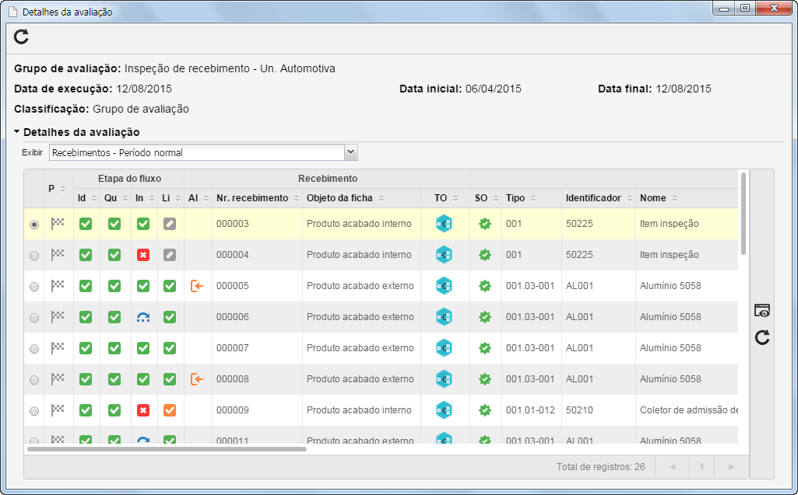The width and height of the screenshot is (798, 495).
Task: Sort by the P column
Action: tap(62, 189)
